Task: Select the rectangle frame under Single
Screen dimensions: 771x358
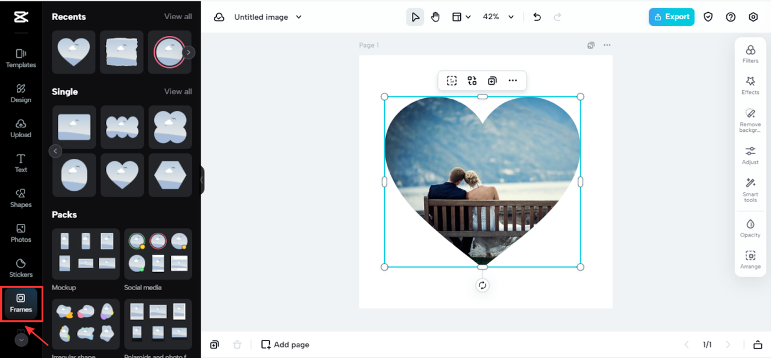Action: 74,127
